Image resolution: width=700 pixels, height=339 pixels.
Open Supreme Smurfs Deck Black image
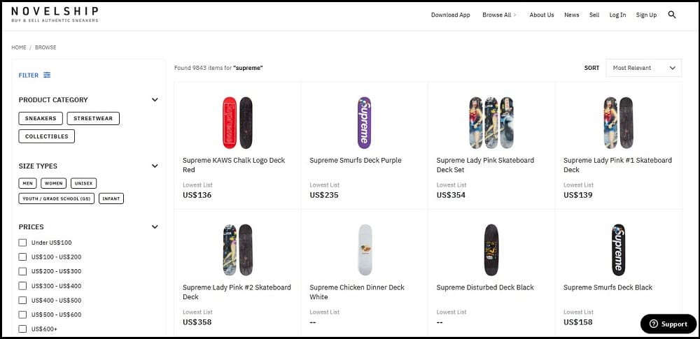[x=618, y=250]
